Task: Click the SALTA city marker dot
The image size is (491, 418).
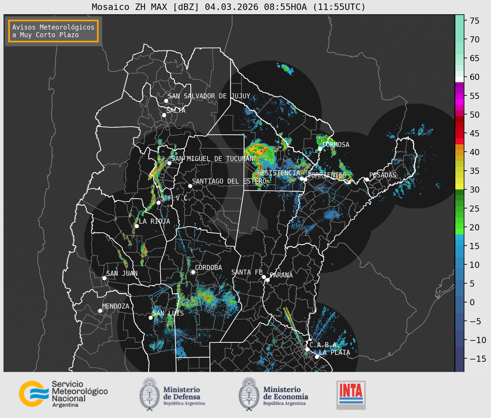Action: [164, 115]
